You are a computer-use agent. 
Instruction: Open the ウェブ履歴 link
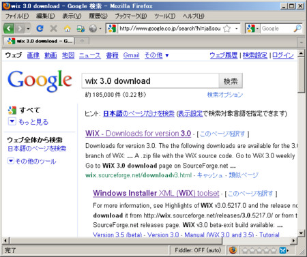[223, 55]
